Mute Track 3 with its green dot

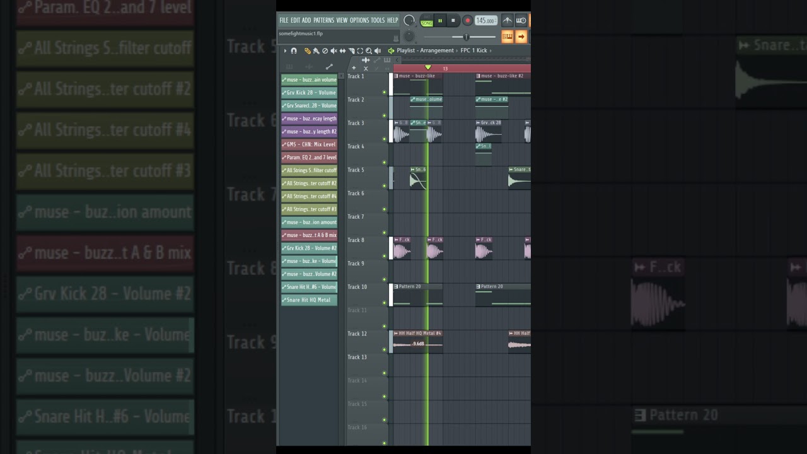pos(384,139)
